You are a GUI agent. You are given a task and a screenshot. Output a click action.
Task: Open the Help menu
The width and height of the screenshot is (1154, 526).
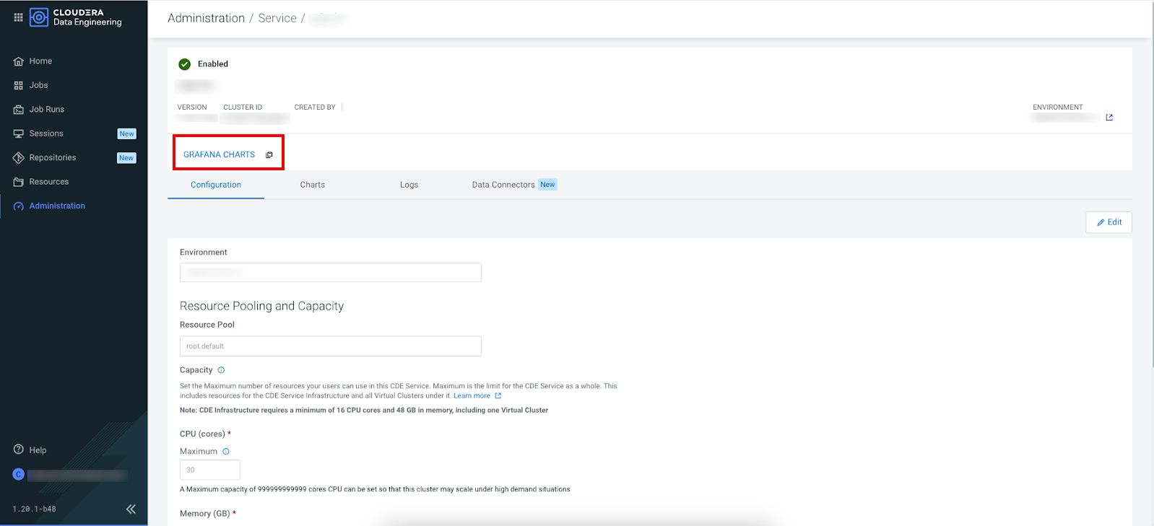click(x=38, y=450)
